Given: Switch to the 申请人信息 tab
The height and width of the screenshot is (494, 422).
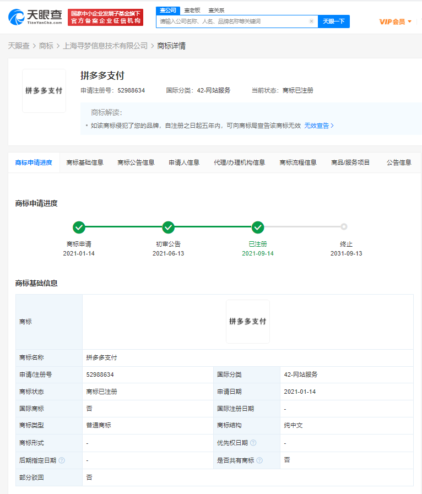Looking at the screenshot, I should point(184,162).
